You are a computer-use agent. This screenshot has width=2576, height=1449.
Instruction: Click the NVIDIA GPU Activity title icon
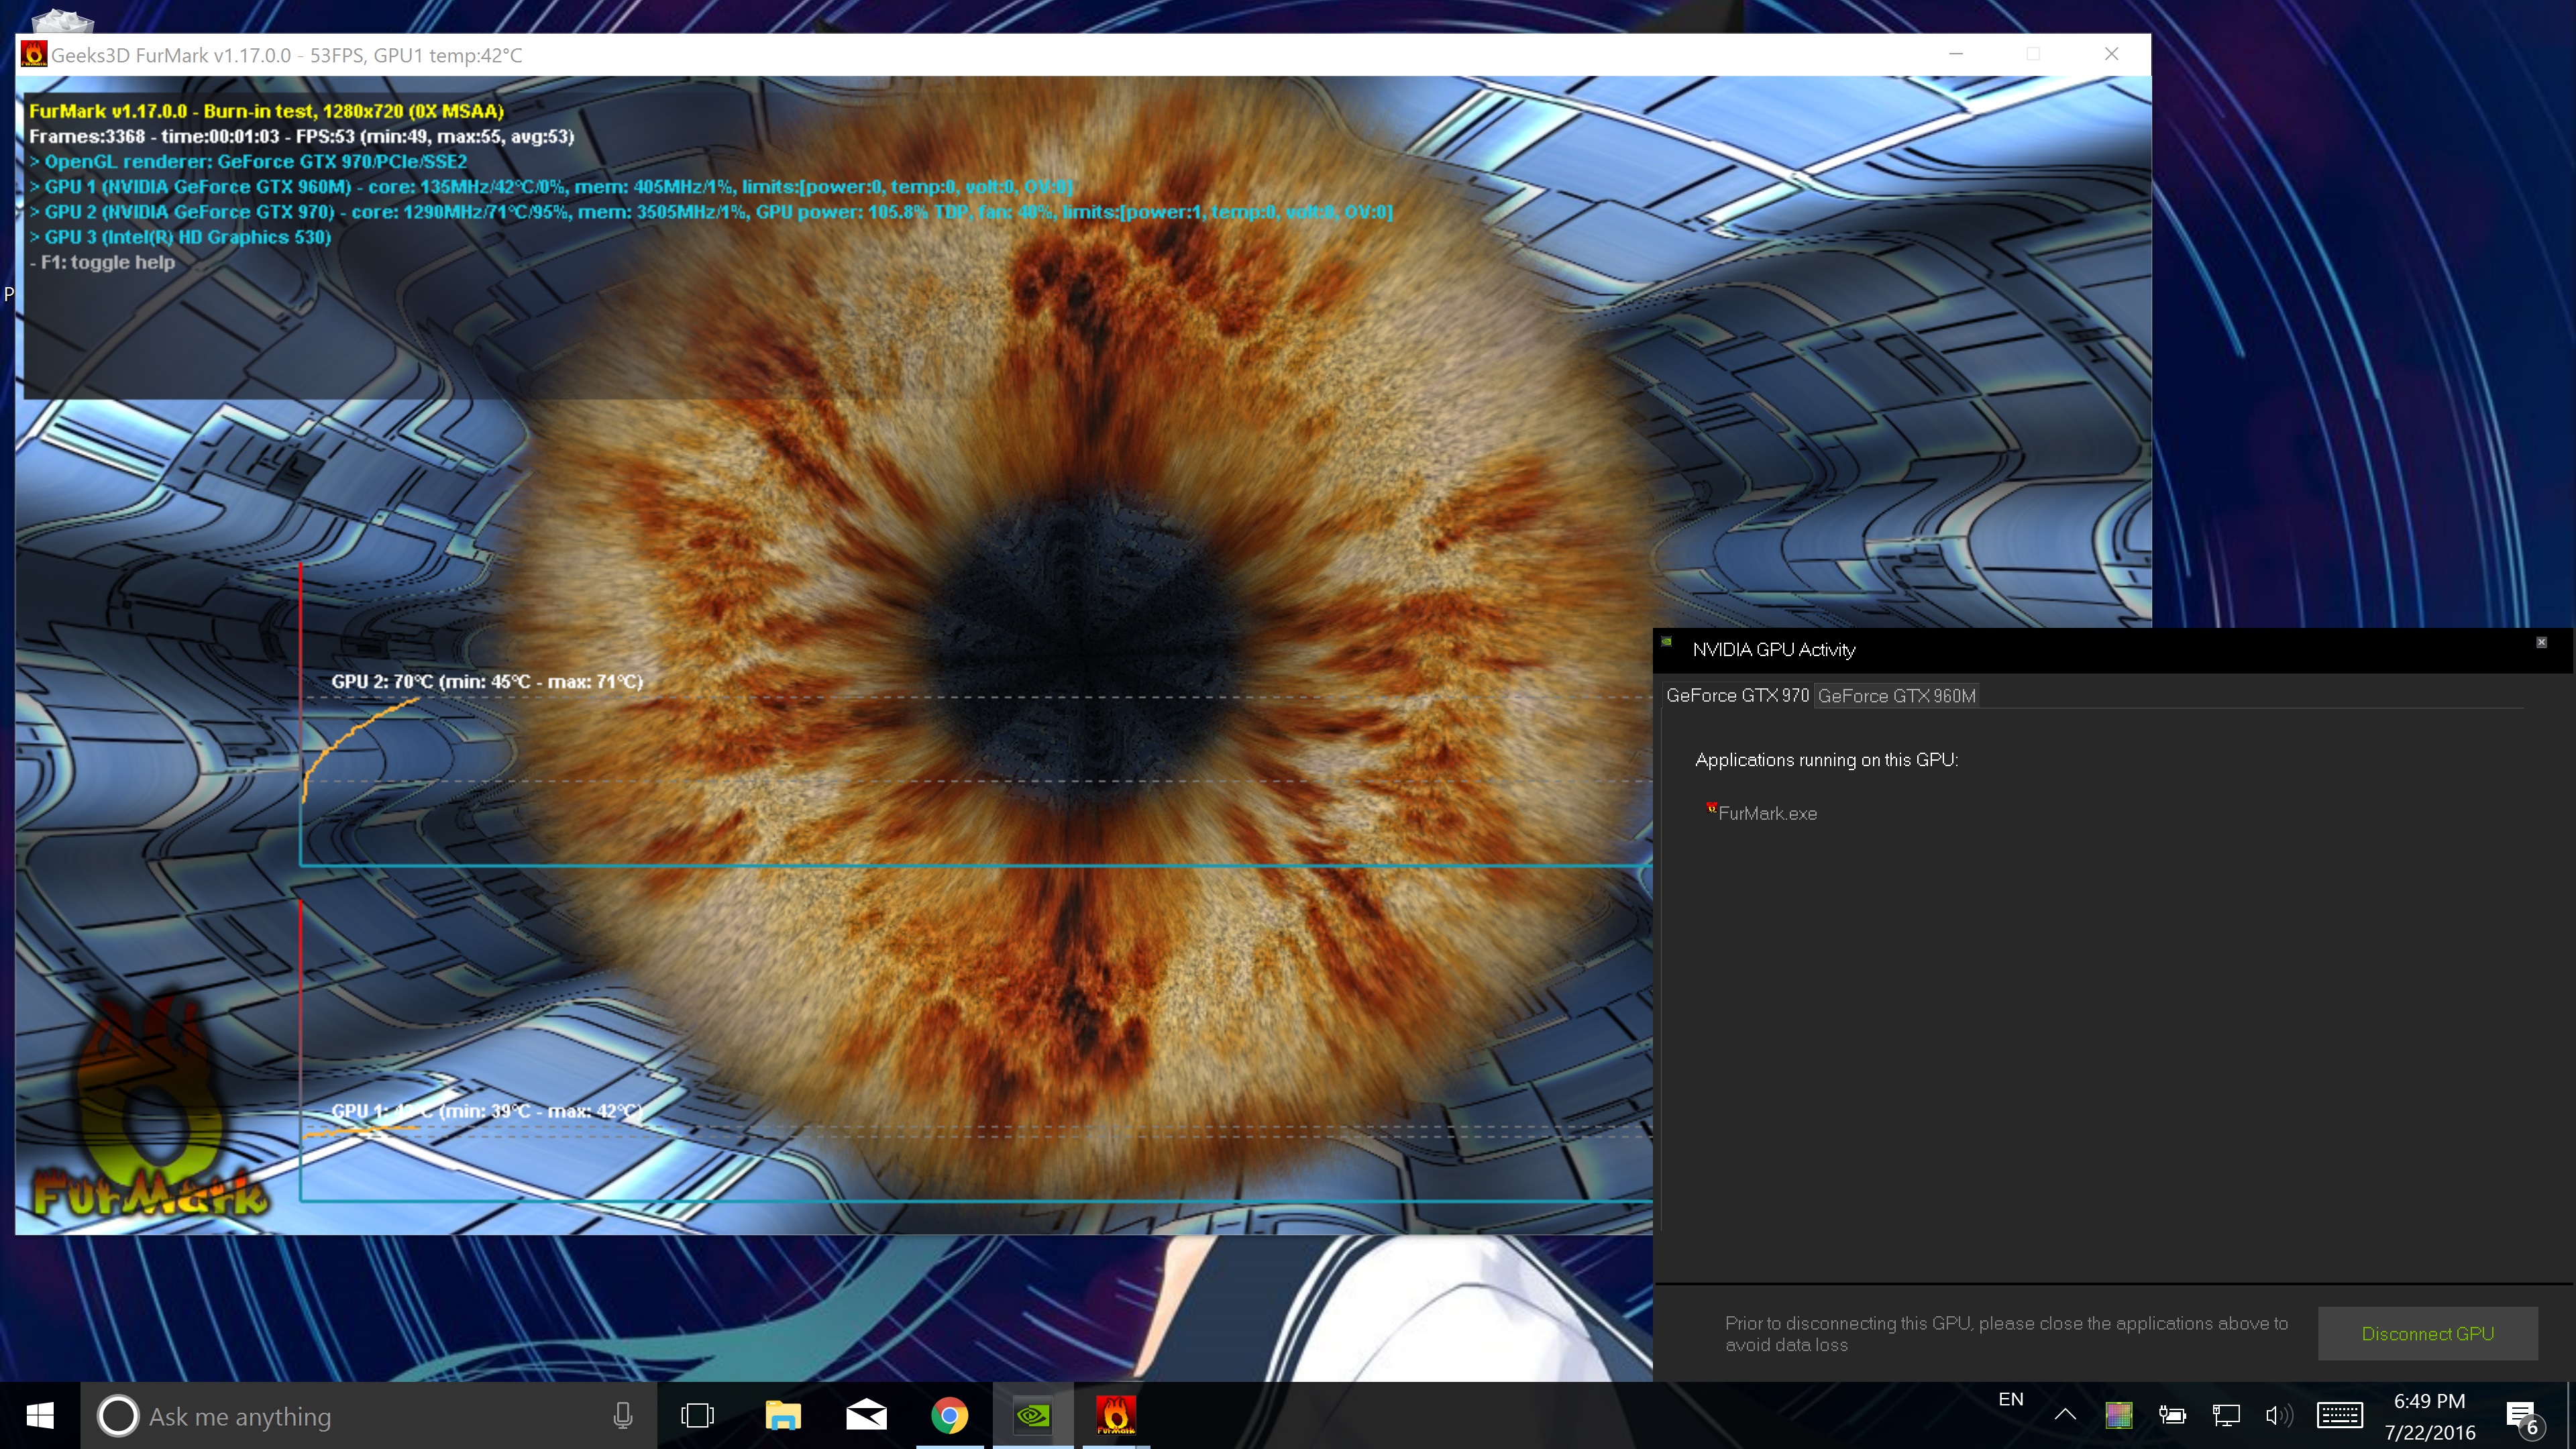click(1666, 642)
